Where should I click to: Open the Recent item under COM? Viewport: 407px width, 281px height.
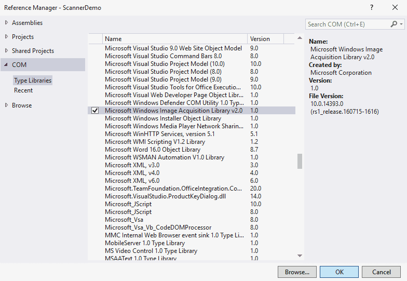coord(23,90)
